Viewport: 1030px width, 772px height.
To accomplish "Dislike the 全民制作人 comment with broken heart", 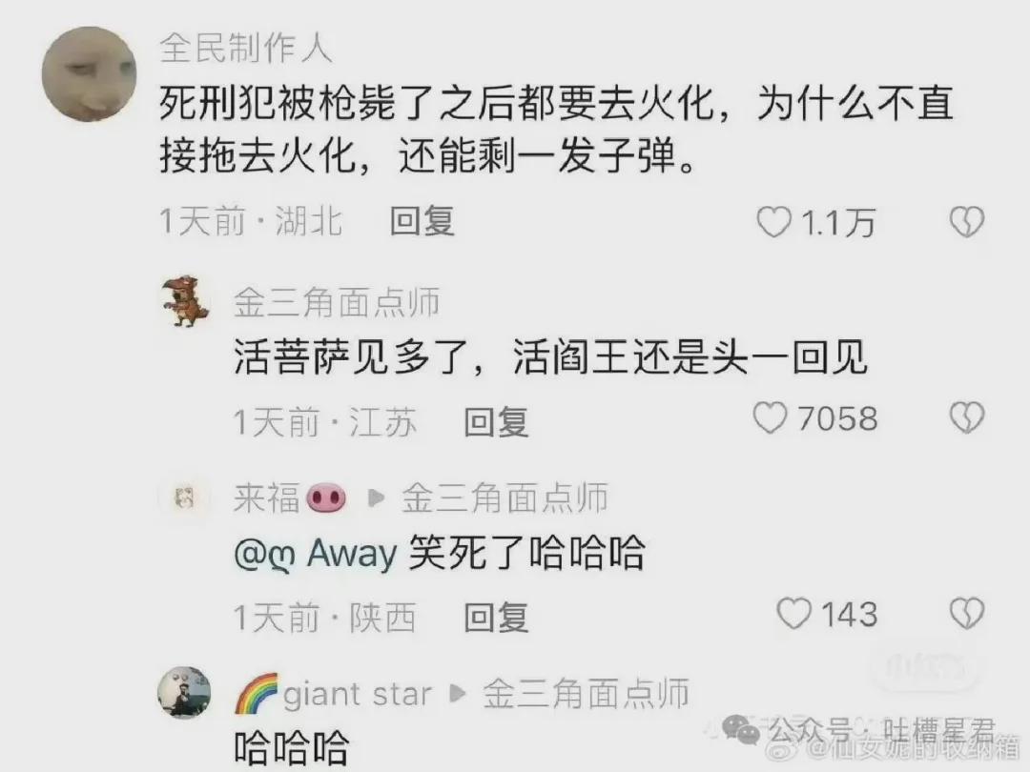I will [x=967, y=222].
